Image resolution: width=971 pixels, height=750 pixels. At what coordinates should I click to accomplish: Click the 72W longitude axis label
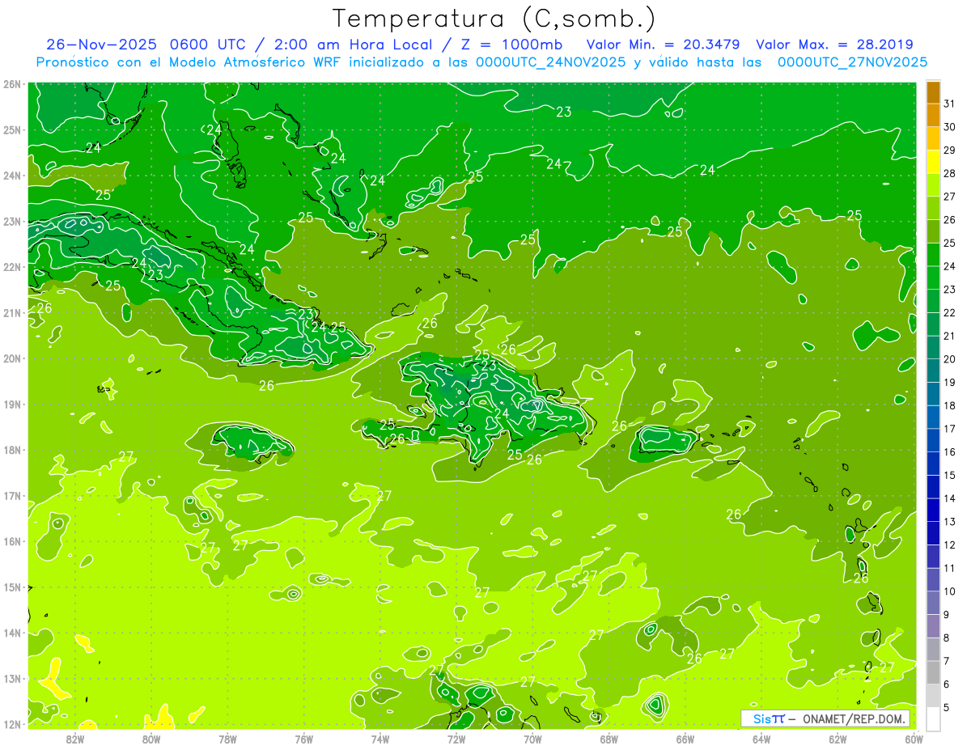click(x=456, y=739)
